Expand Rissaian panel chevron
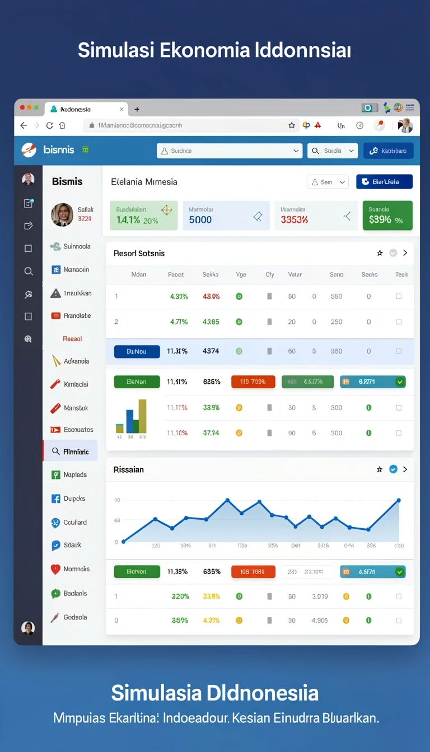This screenshot has height=752, width=430. coord(405,469)
